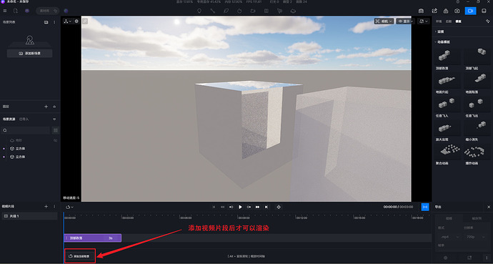This screenshot has height=264, width=493.
Task: Click the add current view button
Action: [x=80, y=256]
